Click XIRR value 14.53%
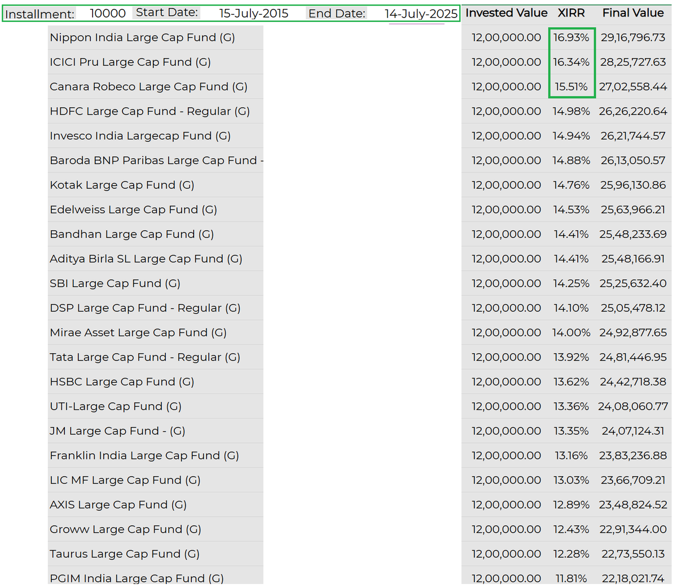 (571, 209)
